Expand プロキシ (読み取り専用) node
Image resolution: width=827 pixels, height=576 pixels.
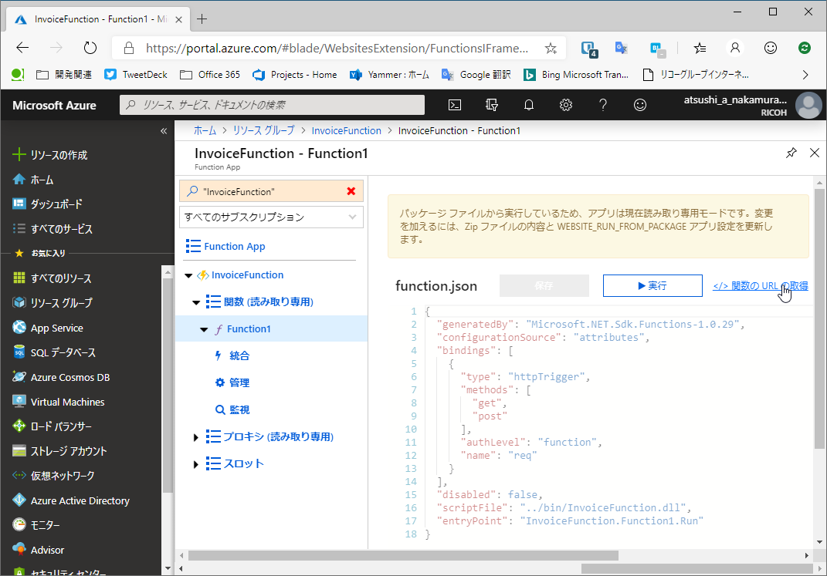pyautogui.click(x=195, y=437)
